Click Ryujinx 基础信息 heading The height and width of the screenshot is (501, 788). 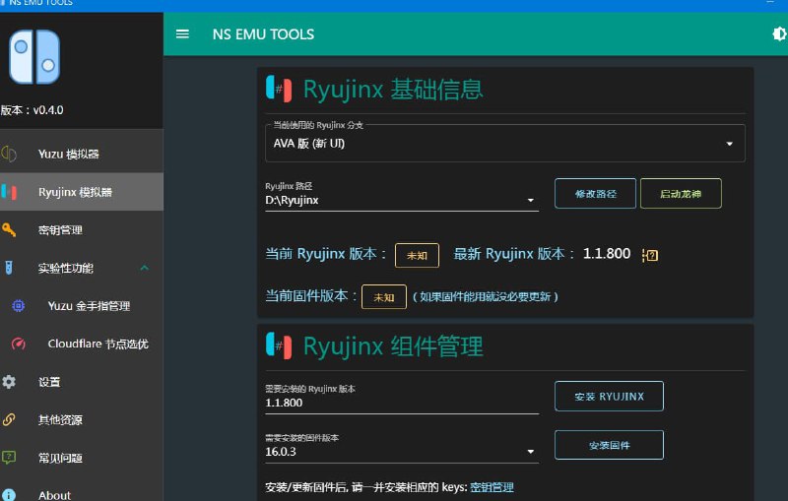pyautogui.click(x=393, y=90)
